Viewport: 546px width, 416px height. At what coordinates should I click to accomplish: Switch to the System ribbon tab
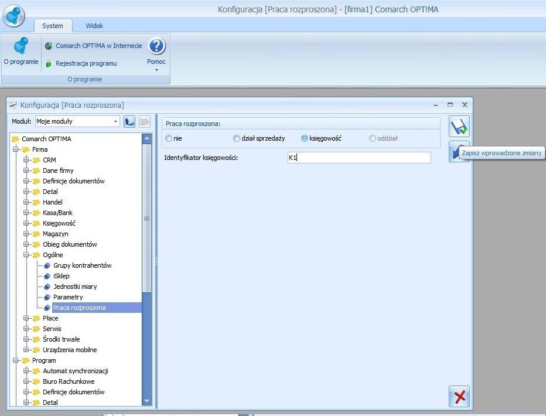point(53,26)
